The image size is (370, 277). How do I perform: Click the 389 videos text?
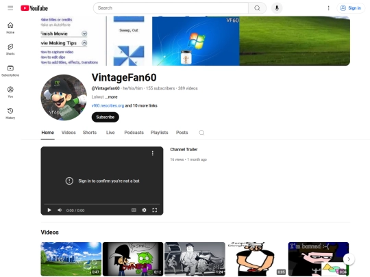tap(188, 88)
